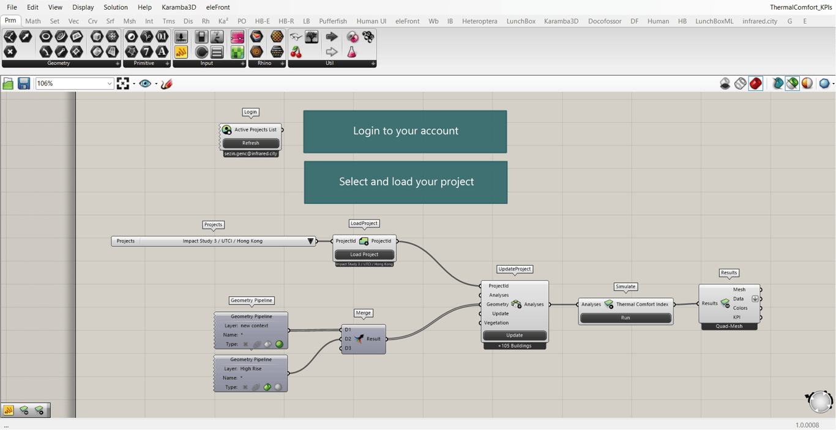Click the Load Project button
Screen dimensions: 836x430
coord(364,255)
